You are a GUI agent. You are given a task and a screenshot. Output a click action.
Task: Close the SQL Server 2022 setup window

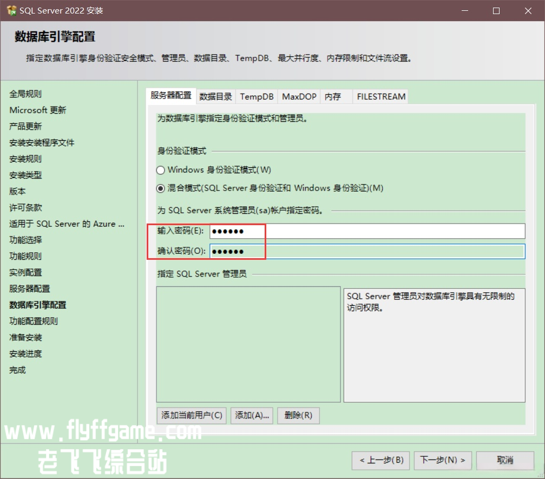pyautogui.click(x=528, y=11)
